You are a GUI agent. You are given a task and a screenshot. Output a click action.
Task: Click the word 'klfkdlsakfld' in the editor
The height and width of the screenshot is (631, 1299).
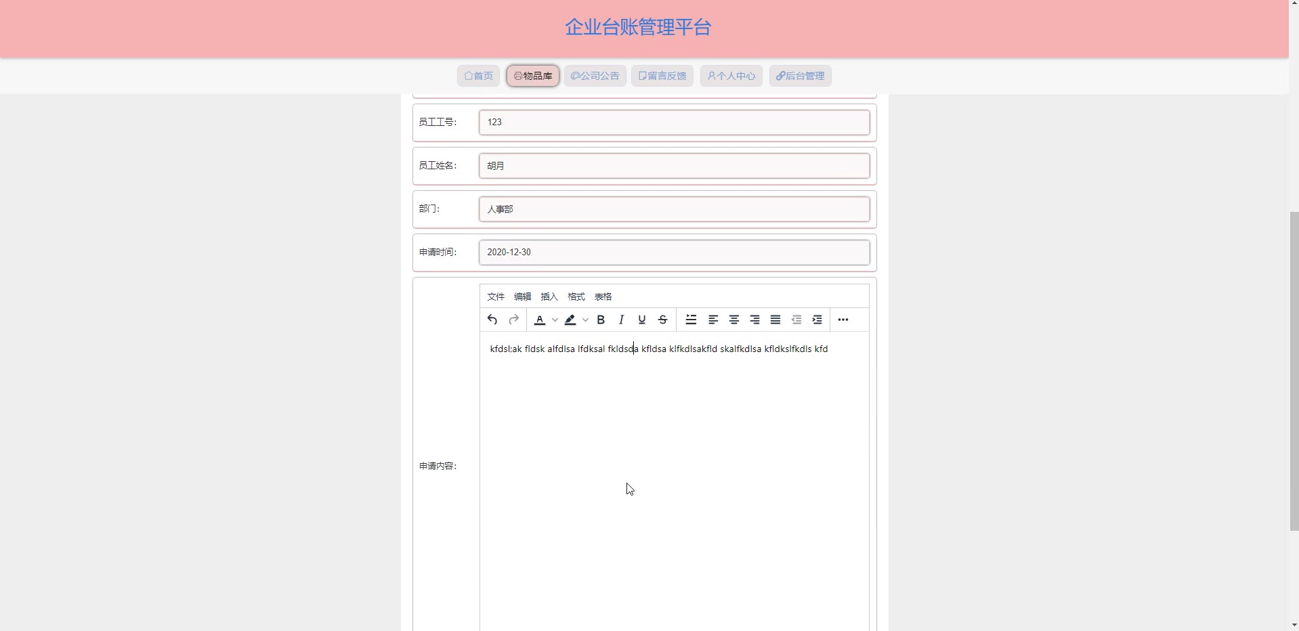point(693,349)
